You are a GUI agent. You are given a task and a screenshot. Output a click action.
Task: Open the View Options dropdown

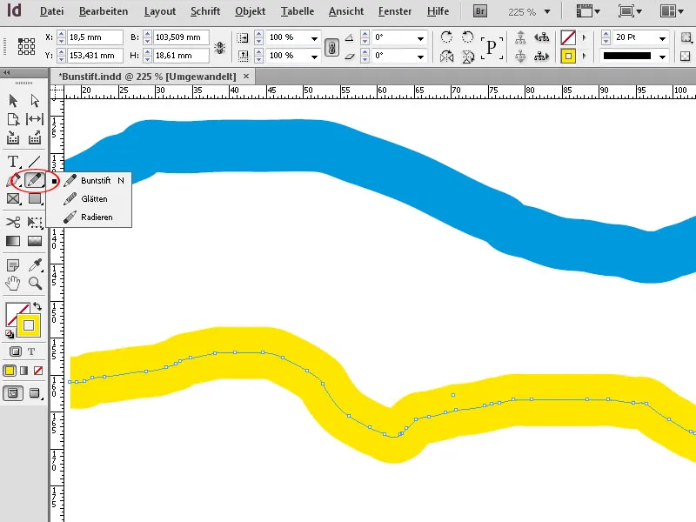point(588,11)
